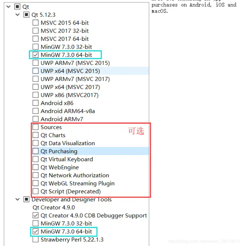Check Strawberry Perl 5.22.1.3 checkbox
The height and width of the screenshot is (246, 242).
[x=35, y=239]
